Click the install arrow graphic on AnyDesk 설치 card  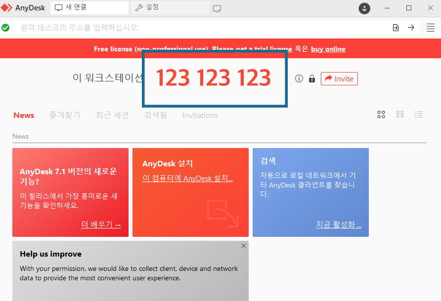click(223, 213)
